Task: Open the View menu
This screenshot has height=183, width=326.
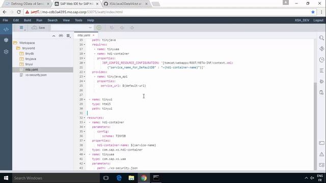Action: coord(66,20)
